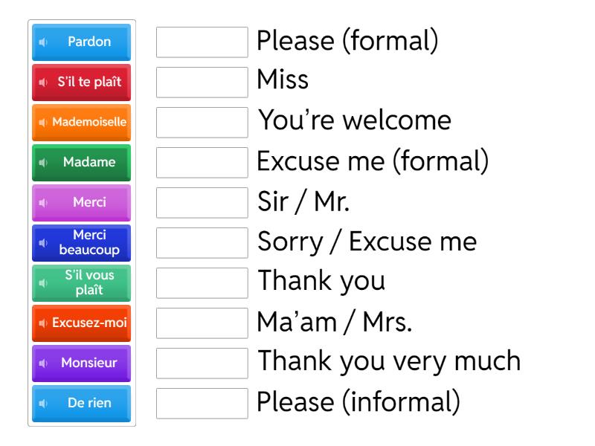Image resolution: width=595 pixels, height=446 pixels.
Task: Select the Merci beaucoup word tile
Action: click(x=89, y=243)
